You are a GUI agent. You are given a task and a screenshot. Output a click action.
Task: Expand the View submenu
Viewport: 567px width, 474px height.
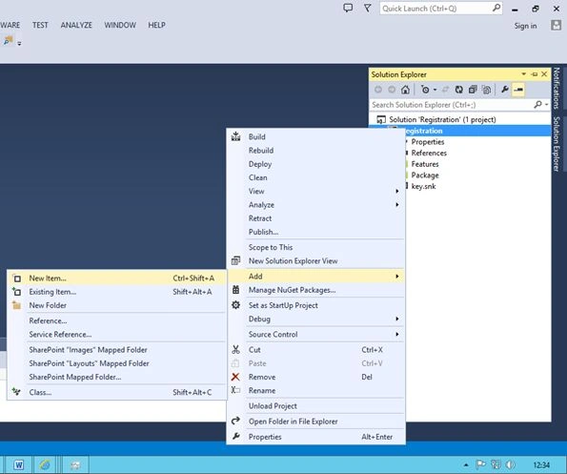(x=315, y=191)
